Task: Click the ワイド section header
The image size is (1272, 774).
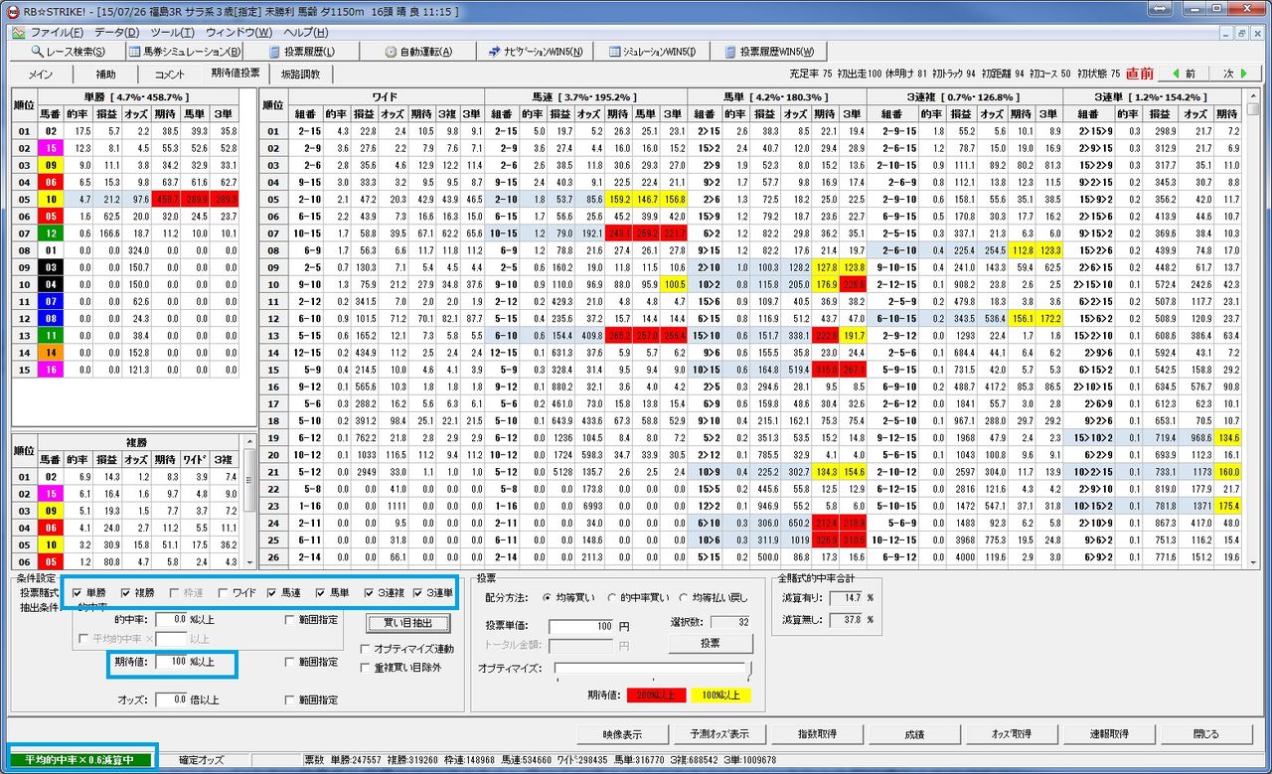Action: 386,96
